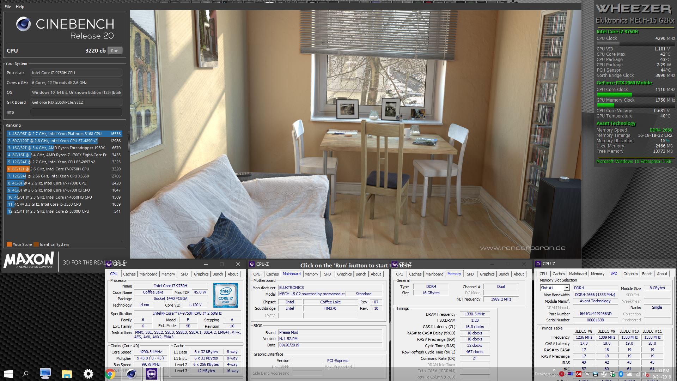The image size is (677, 381).
Task: Launch Google Chrome from the taskbar
Action: tap(110, 374)
